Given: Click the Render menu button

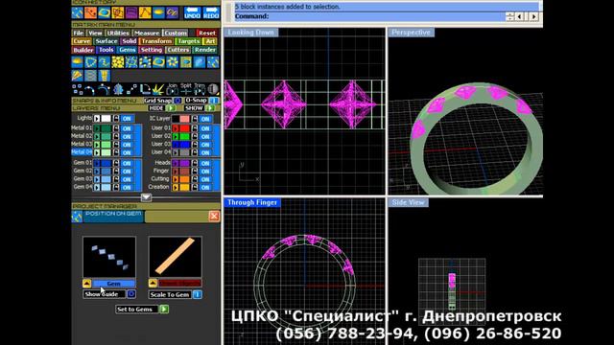Looking at the screenshot, I should [205, 50].
